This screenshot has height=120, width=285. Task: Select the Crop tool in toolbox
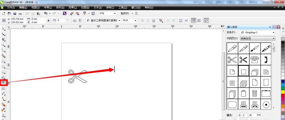coord(3,39)
